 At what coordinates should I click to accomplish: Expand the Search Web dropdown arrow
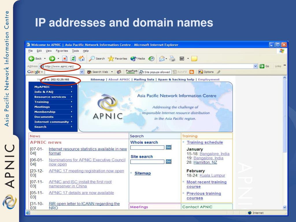(x=112, y=72)
